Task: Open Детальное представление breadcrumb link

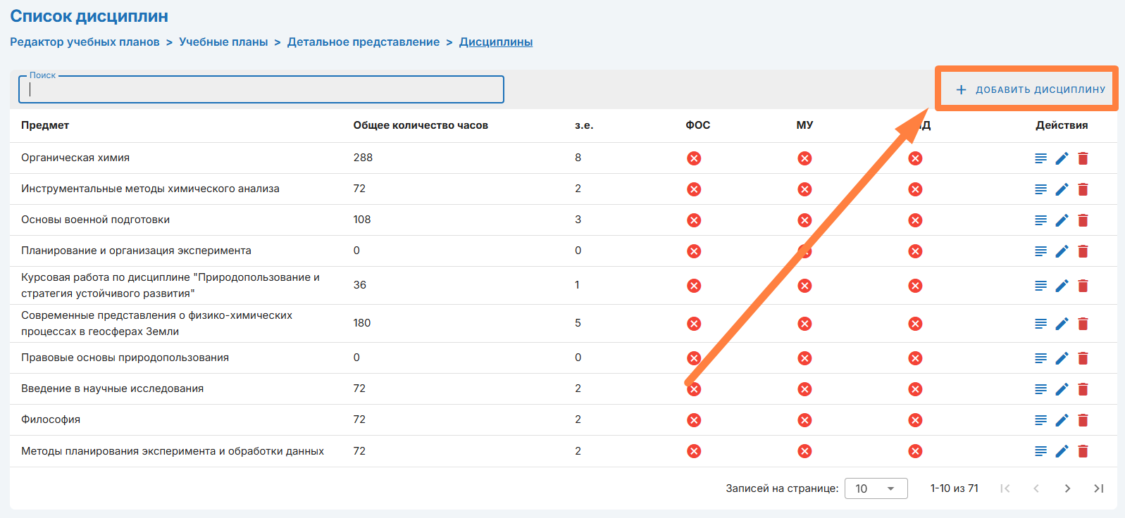Action: pyautogui.click(x=363, y=42)
